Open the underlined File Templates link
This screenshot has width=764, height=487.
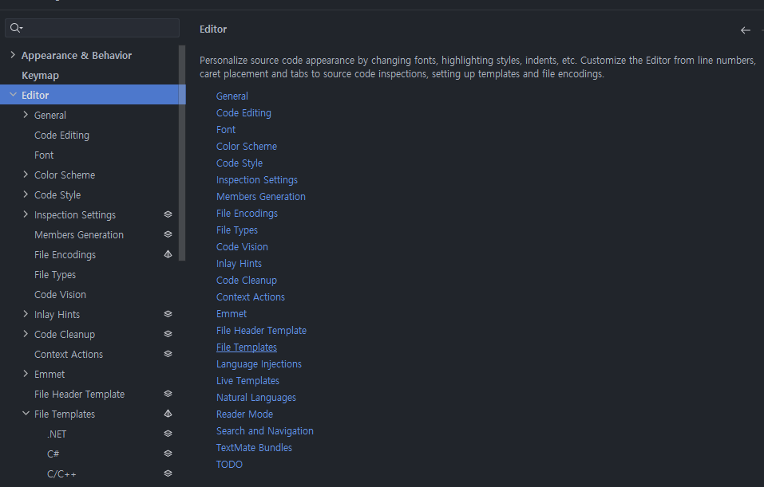click(247, 348)
